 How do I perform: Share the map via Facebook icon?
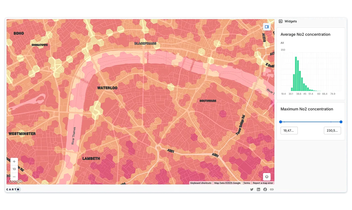(265, 189)
